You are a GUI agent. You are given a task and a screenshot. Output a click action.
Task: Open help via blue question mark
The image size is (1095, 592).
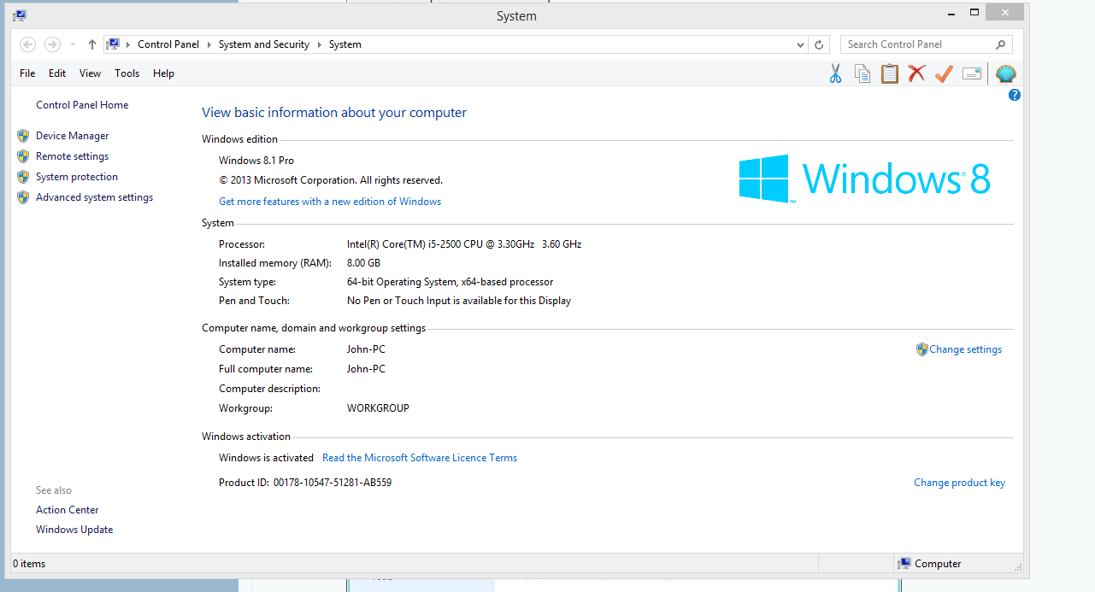[1015, 96]
